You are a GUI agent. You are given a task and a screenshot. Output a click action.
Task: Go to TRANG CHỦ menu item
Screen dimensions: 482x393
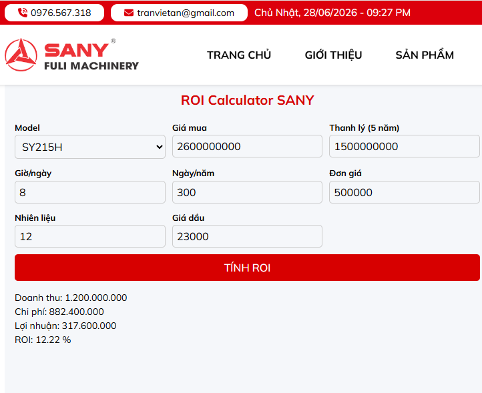point(239,55)
